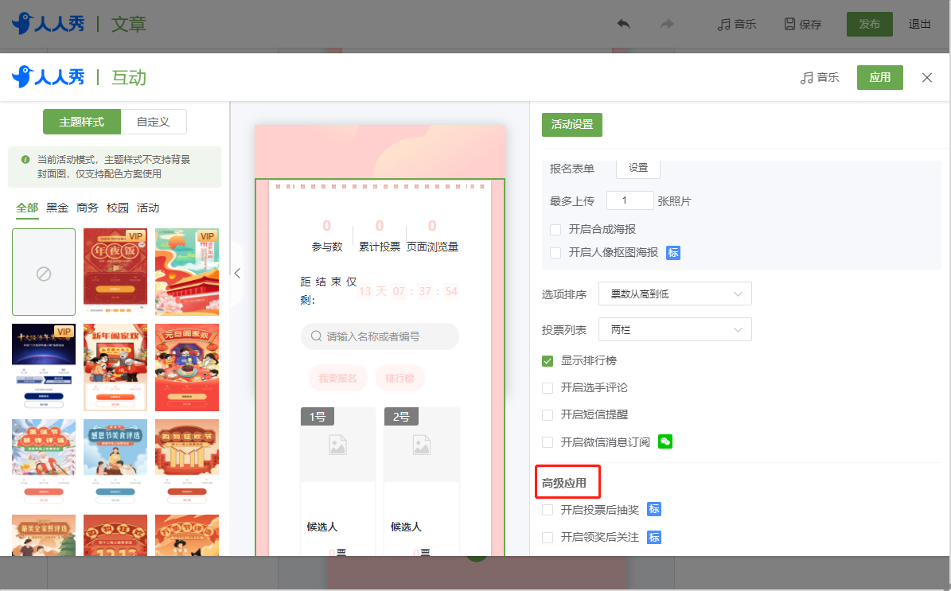Click 保存 in the background editor toolbar
This screenshot has height=591, width=951.
(x=803, y=24)
